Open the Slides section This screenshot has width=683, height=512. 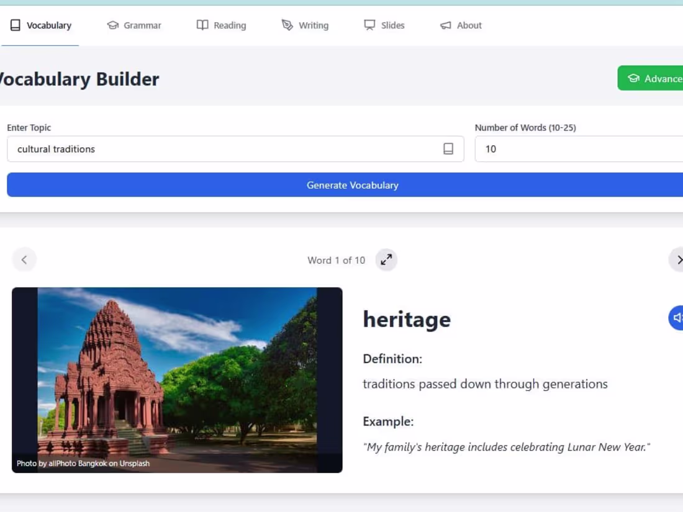tap(384, 25)
